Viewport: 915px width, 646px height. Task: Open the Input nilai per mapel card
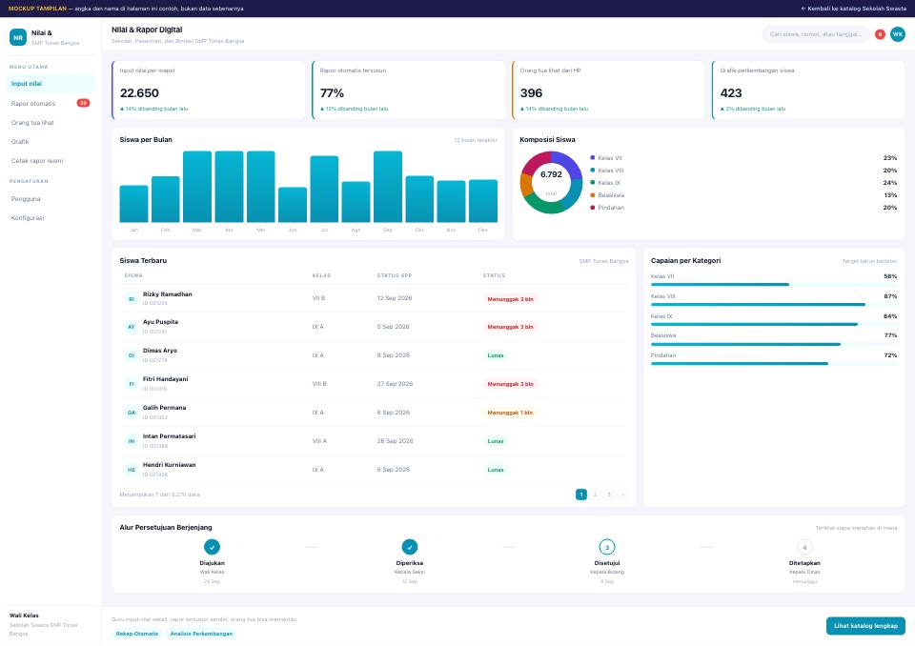click(x=209, y=90)
